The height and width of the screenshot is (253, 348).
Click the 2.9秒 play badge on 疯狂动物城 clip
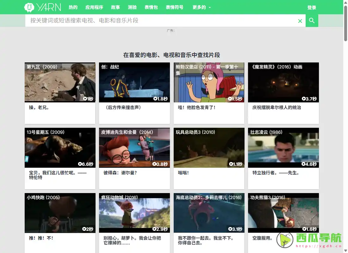click(x=160, y=229)
